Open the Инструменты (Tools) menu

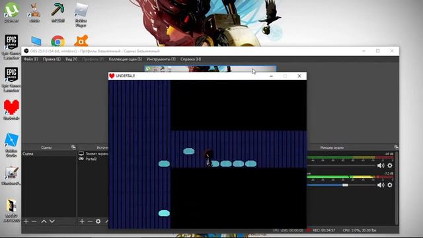pos(161,59)
